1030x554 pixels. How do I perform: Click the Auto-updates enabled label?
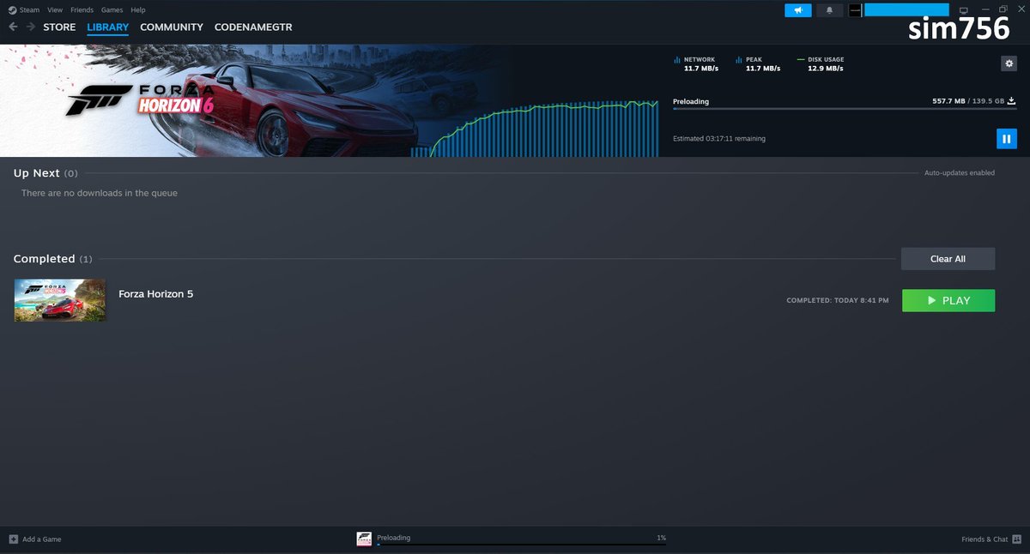(960, 173)
